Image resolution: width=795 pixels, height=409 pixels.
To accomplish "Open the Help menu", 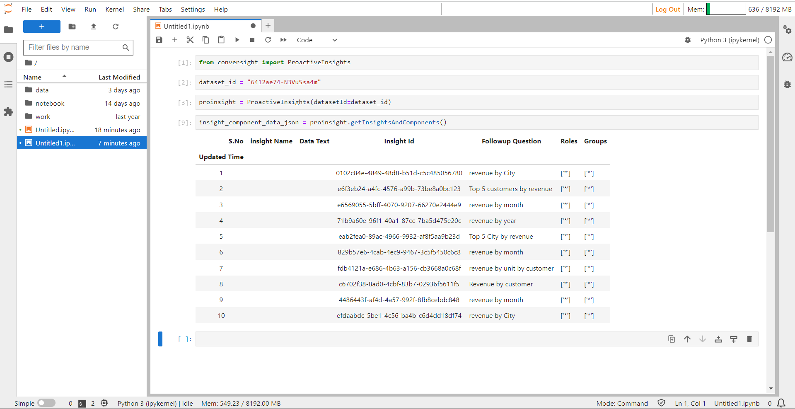I will [221, 9].
